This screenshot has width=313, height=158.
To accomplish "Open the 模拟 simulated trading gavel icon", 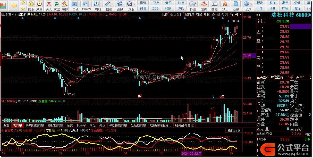I will (65, 5).
